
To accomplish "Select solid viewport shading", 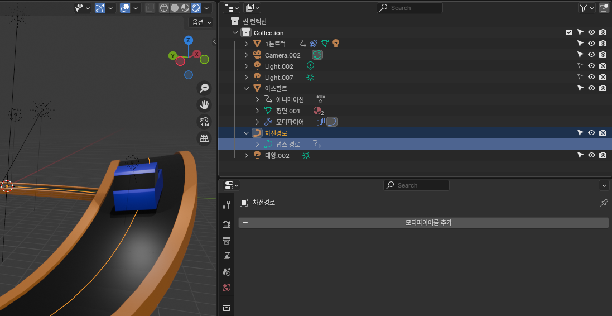I will click(x=175, y=8).
